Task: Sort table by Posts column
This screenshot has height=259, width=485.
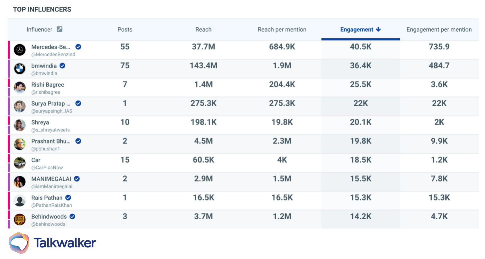Action: coord(125,29)
